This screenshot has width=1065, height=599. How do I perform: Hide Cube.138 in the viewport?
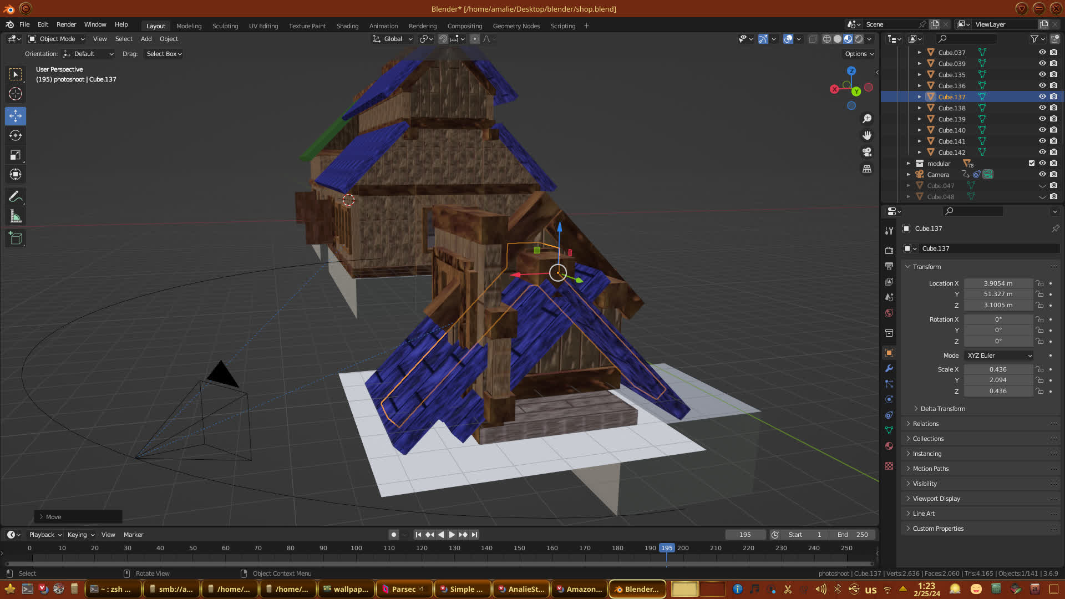click(x=1042, y=108)
